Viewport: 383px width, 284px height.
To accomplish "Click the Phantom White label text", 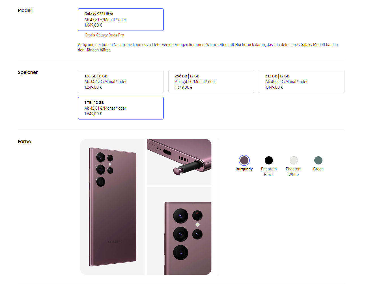I will 294,172.
